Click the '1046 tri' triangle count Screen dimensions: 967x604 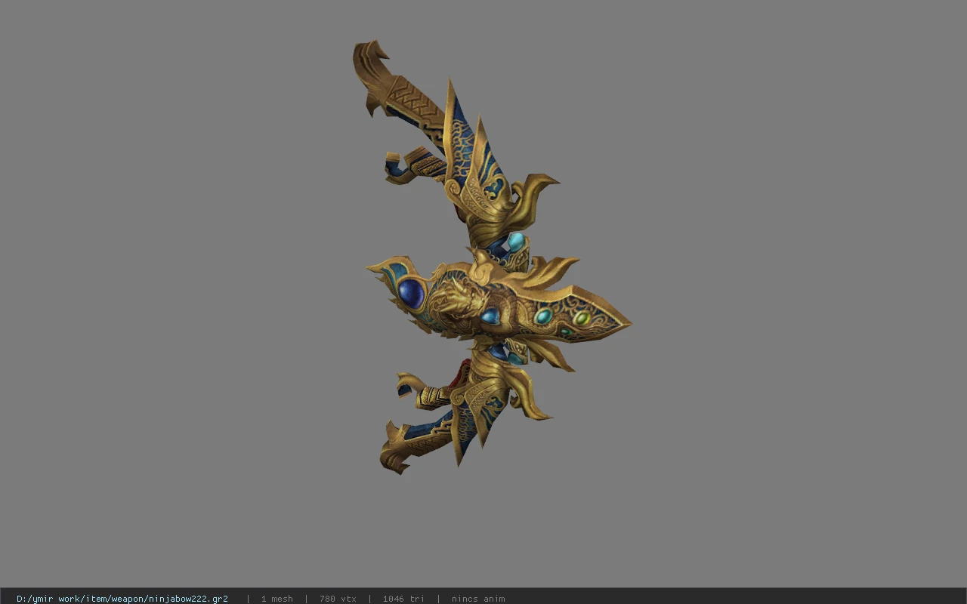pos(403,599)
